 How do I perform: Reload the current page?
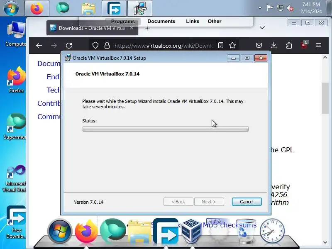coord(69,45)
